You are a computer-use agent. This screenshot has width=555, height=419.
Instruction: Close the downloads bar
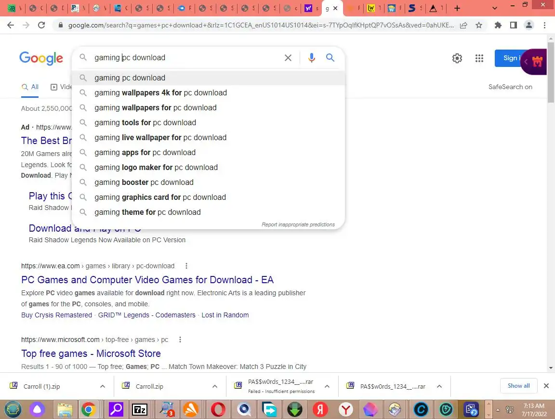(x=546, y=386)
